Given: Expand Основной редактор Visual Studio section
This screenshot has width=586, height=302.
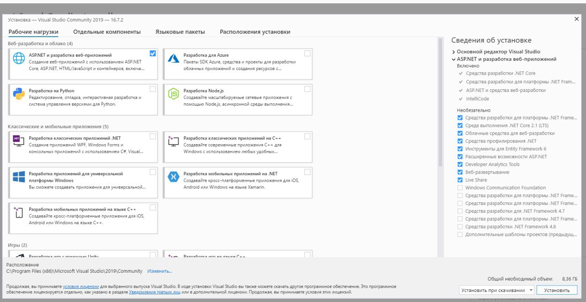Looking at the screenshot, I should point(454,52).
